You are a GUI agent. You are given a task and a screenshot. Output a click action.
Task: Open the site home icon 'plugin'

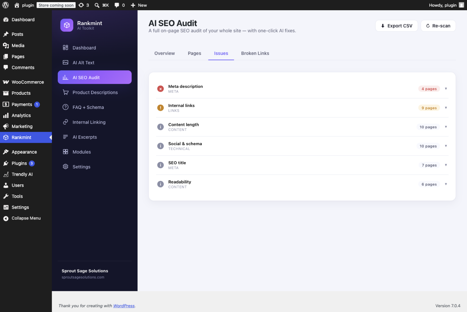click(17, 5)
